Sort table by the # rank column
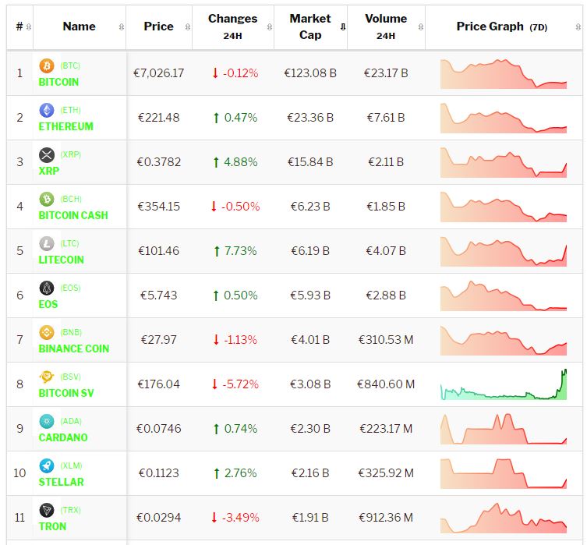The height and width of the screenshot is (545, 587). point(19,27)
